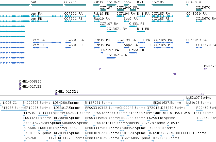Image resolution: width=216 pixels, height=142 pixels.
Task: Select EST EK031234.5prime
Action: (x=37, y=118)
